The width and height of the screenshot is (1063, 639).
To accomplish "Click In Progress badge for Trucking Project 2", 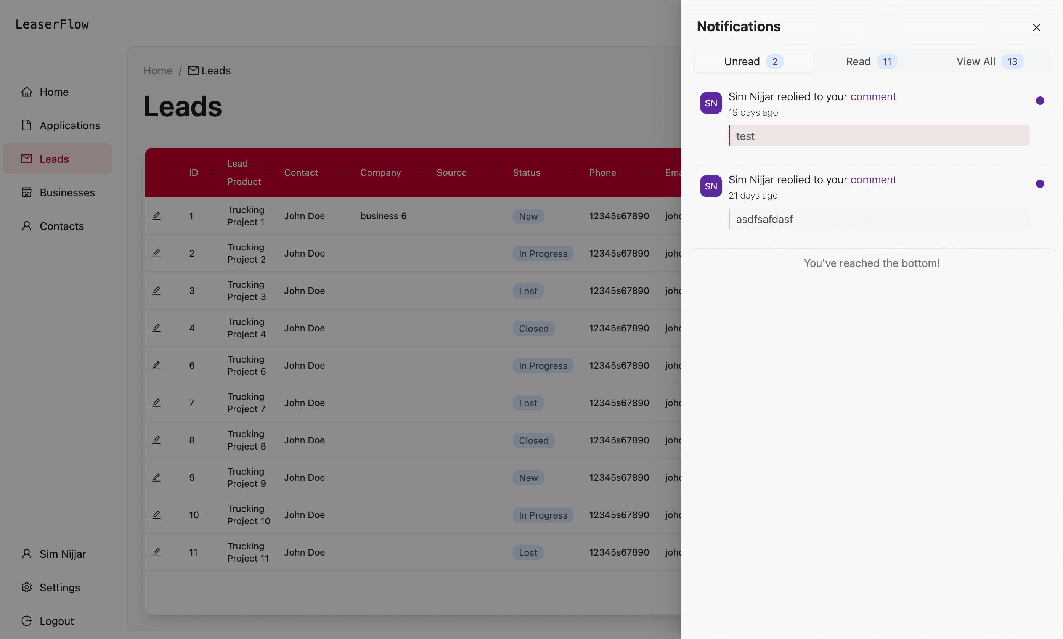I will click(543, 254).
